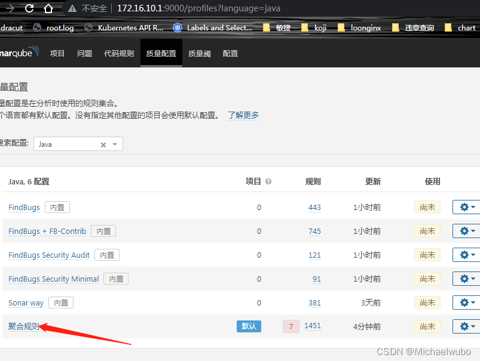Select the 质量配置 tab
This screenshot has width=480, height=361.
pyautogui.click(x=161, y=54)
